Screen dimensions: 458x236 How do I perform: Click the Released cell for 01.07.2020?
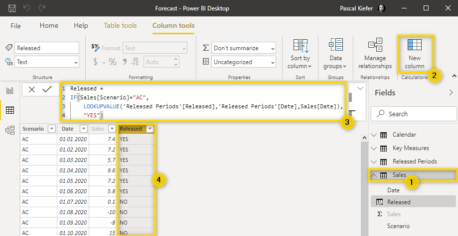[x=136, y=202]
